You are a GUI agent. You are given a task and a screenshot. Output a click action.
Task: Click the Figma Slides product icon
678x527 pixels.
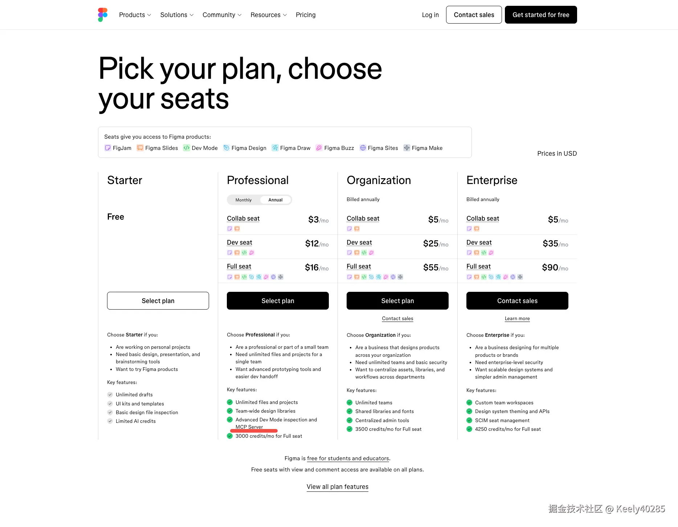[140, 148]
